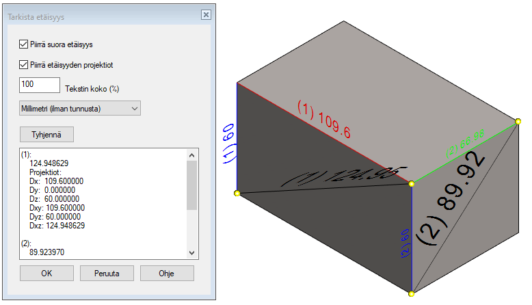Confirm the dialog with OK
Viewport: 532px width, 305px height.
pos(46,273)
